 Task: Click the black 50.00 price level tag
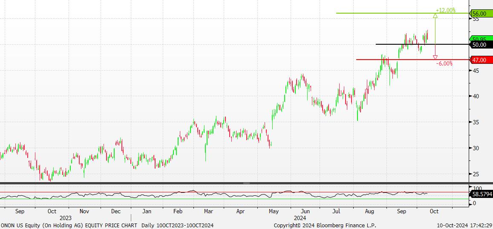click(480, 45)
